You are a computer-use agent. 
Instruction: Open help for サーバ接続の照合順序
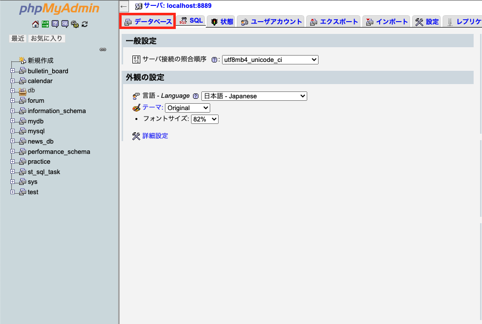pyautogui.click(x=216, y=59)
